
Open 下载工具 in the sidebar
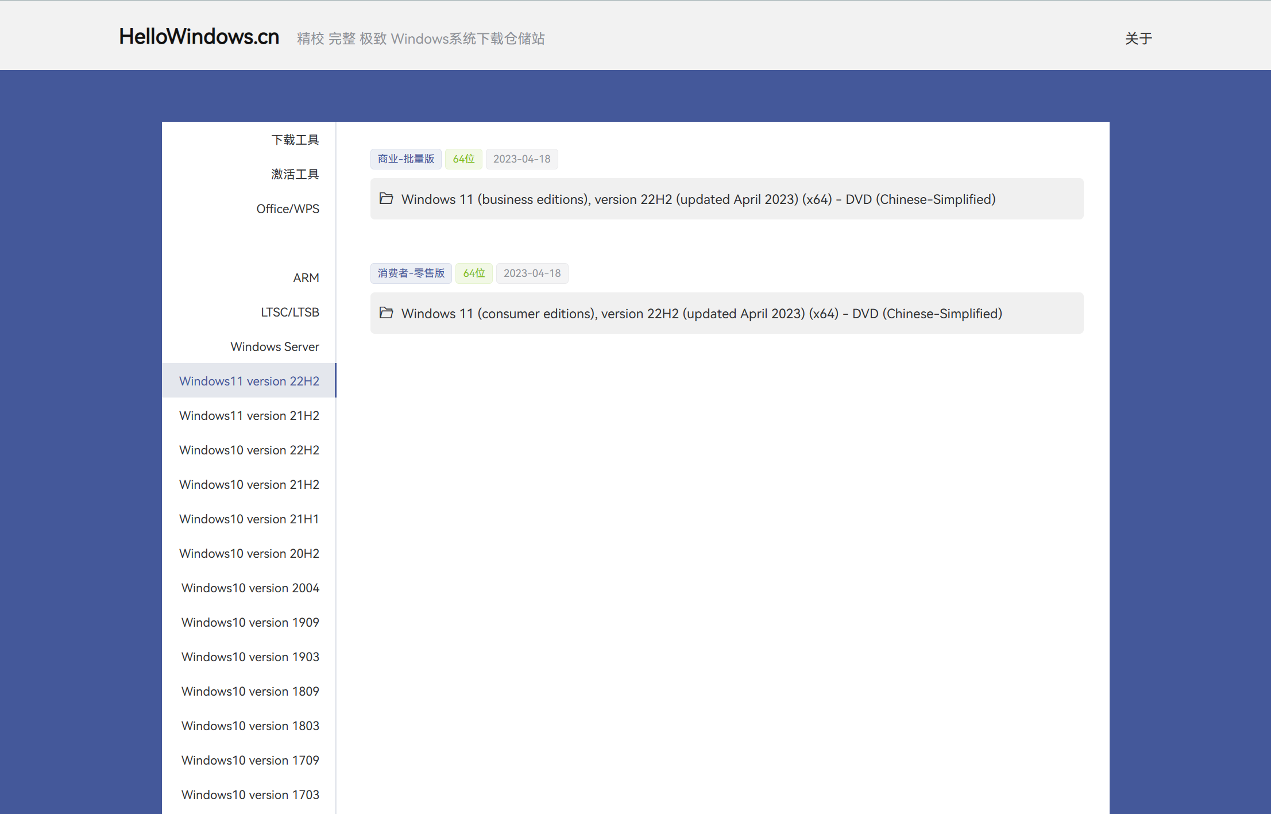pos(295,140)
